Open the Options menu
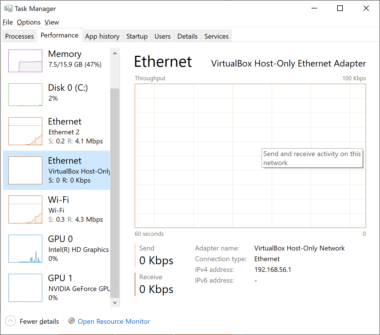The height and width of the screenshot is (335, 380). pos(29,22)
